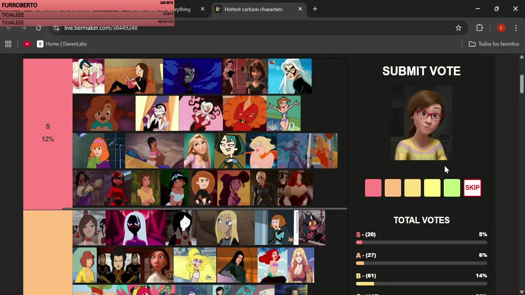The width and height of the screenshot is (525, 295).
Task: Select the Colette chef from Ratatouille thumbnail
Action: (x=158, y=265)
